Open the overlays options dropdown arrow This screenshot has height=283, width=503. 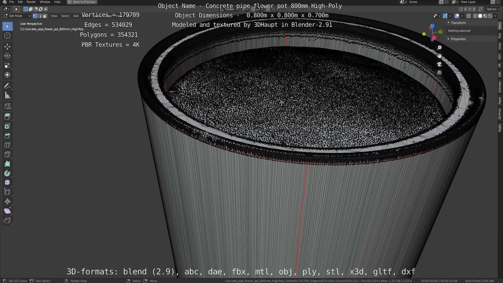click(462, 16)
